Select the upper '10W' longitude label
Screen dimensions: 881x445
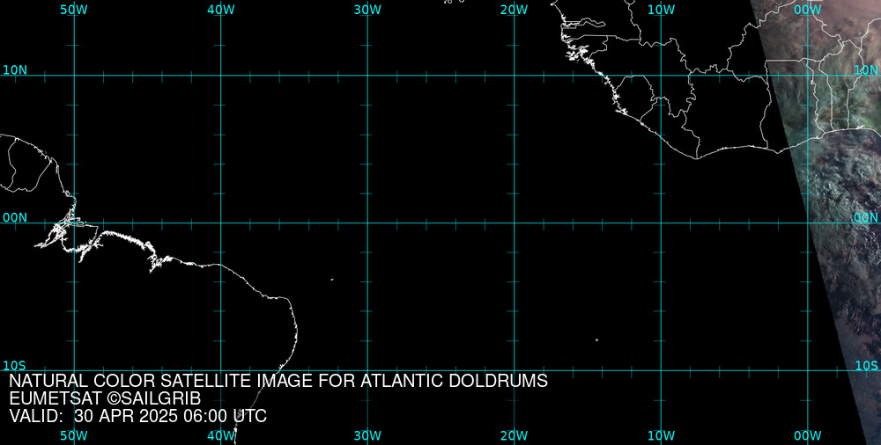[x=662, y=10]
